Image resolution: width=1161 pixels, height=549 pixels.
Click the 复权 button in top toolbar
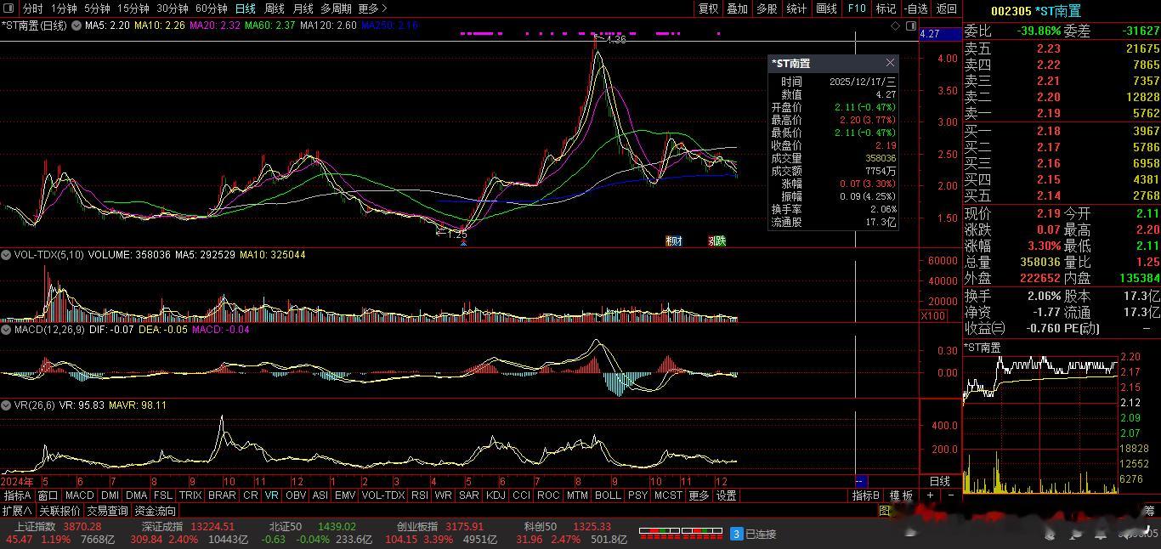(708, 8)
